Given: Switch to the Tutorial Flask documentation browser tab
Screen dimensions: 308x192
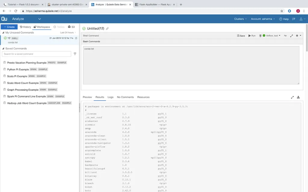Looking at the screenshot, I should point(23,4).
